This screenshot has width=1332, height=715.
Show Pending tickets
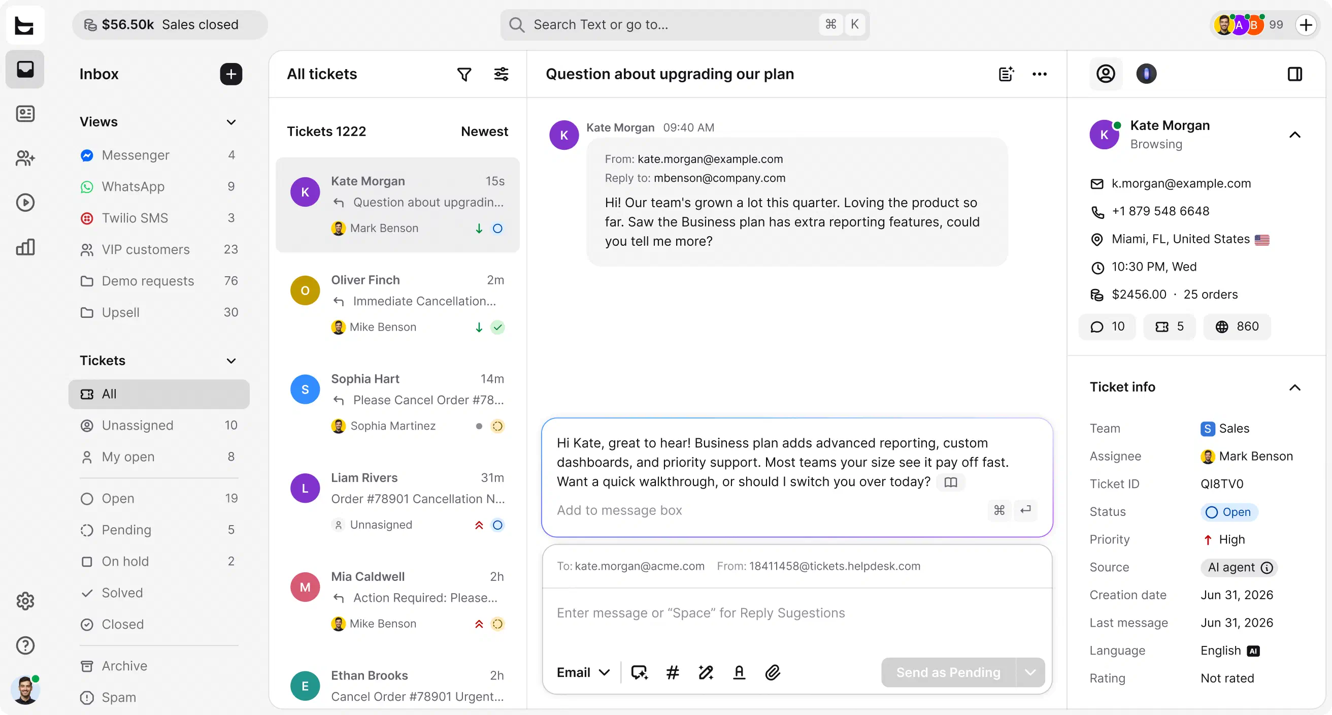pyautogui.click(x=158, y=530)
